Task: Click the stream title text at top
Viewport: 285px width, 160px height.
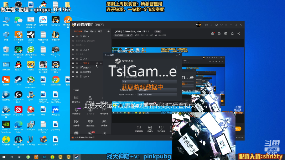Action: click(133, 31)
